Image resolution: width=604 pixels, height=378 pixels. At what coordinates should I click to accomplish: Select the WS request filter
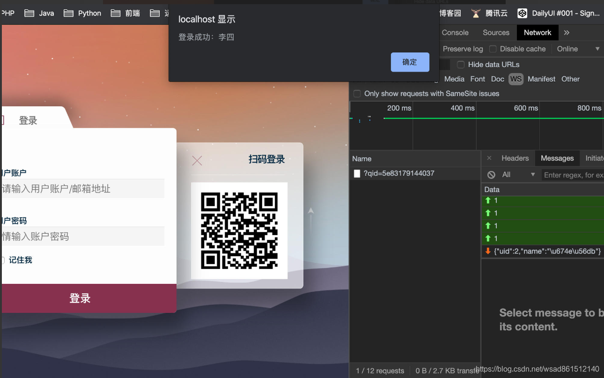(516, 79)
